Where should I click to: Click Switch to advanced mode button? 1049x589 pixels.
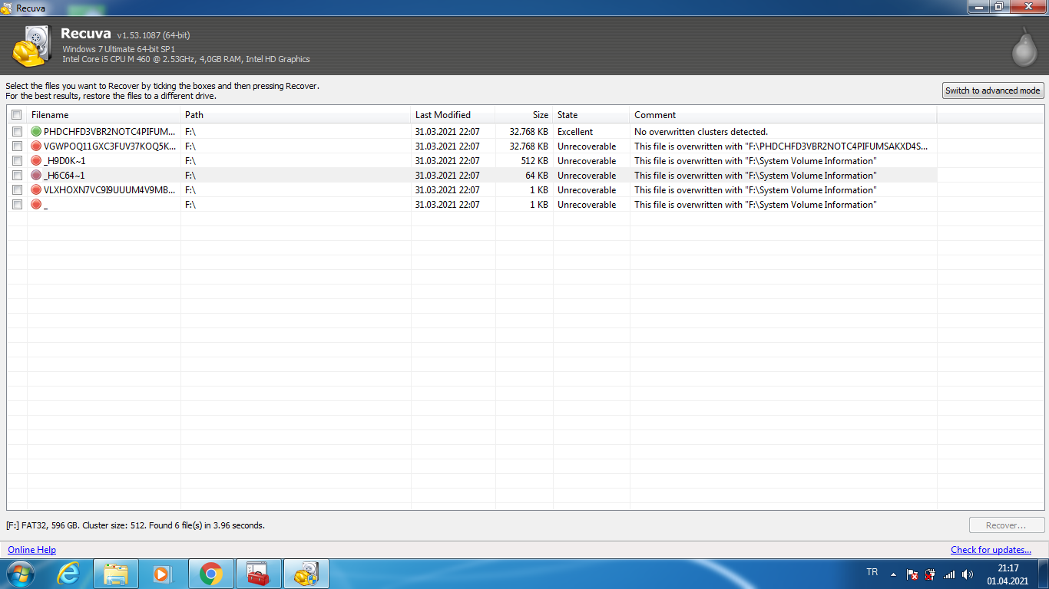[x=993, y=90]
